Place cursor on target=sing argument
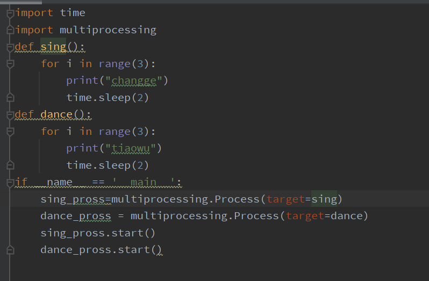 tap(302, 199)
